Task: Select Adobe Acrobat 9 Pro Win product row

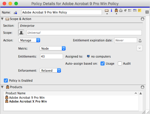Action: (71, 98)
